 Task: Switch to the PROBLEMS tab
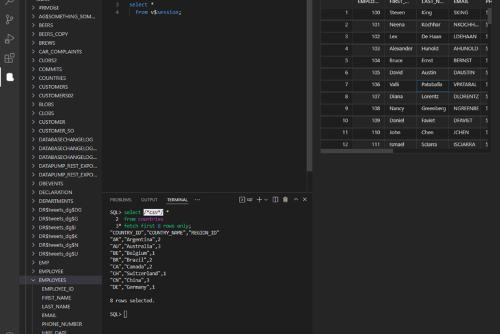pyautogui.click(x=121, y=200)
